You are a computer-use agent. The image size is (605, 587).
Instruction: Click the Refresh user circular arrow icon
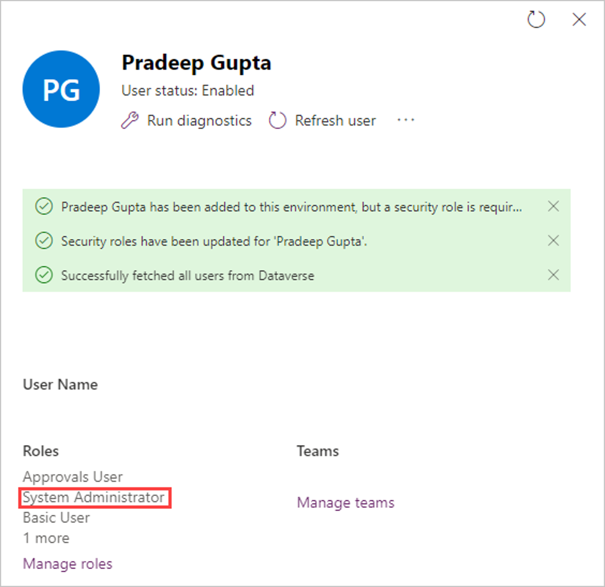277,120
